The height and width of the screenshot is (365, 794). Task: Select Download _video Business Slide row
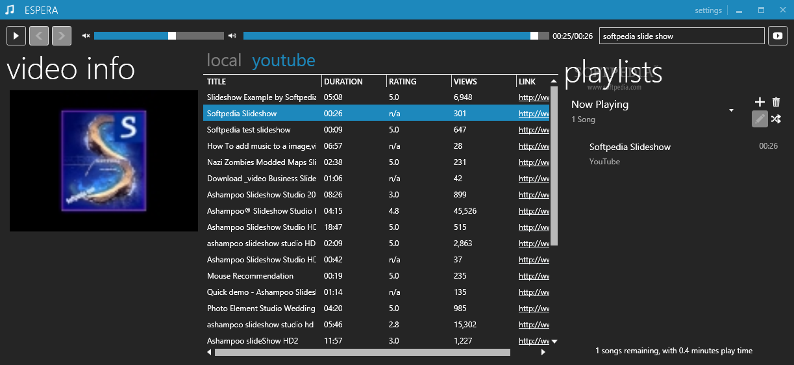point(376,179)
